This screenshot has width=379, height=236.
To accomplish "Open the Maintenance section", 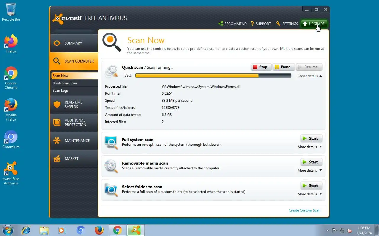I will coord(74,140).
